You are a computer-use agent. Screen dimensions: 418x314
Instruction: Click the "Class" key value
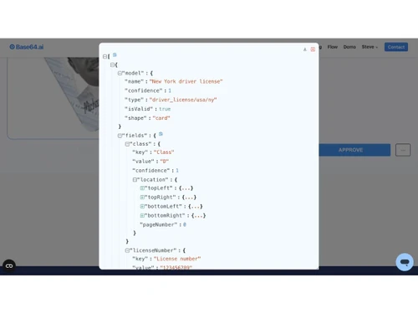[x=164, y=152]
